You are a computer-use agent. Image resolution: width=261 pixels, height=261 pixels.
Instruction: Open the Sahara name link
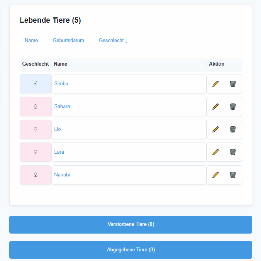point(62,106)
